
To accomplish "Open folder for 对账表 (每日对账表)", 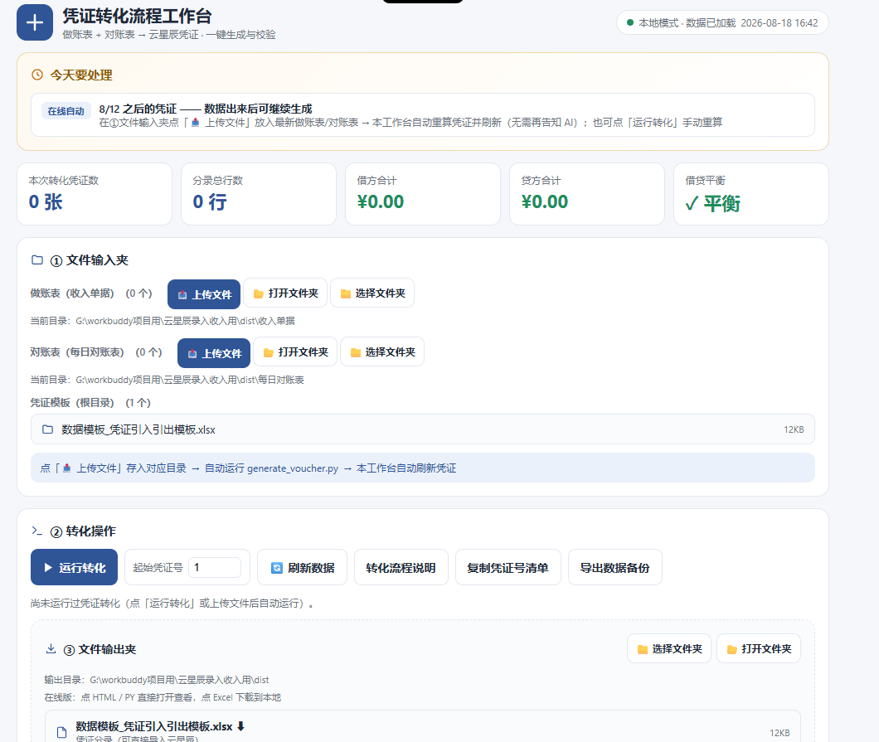I will pyautogui.click(x=295, y=352).
